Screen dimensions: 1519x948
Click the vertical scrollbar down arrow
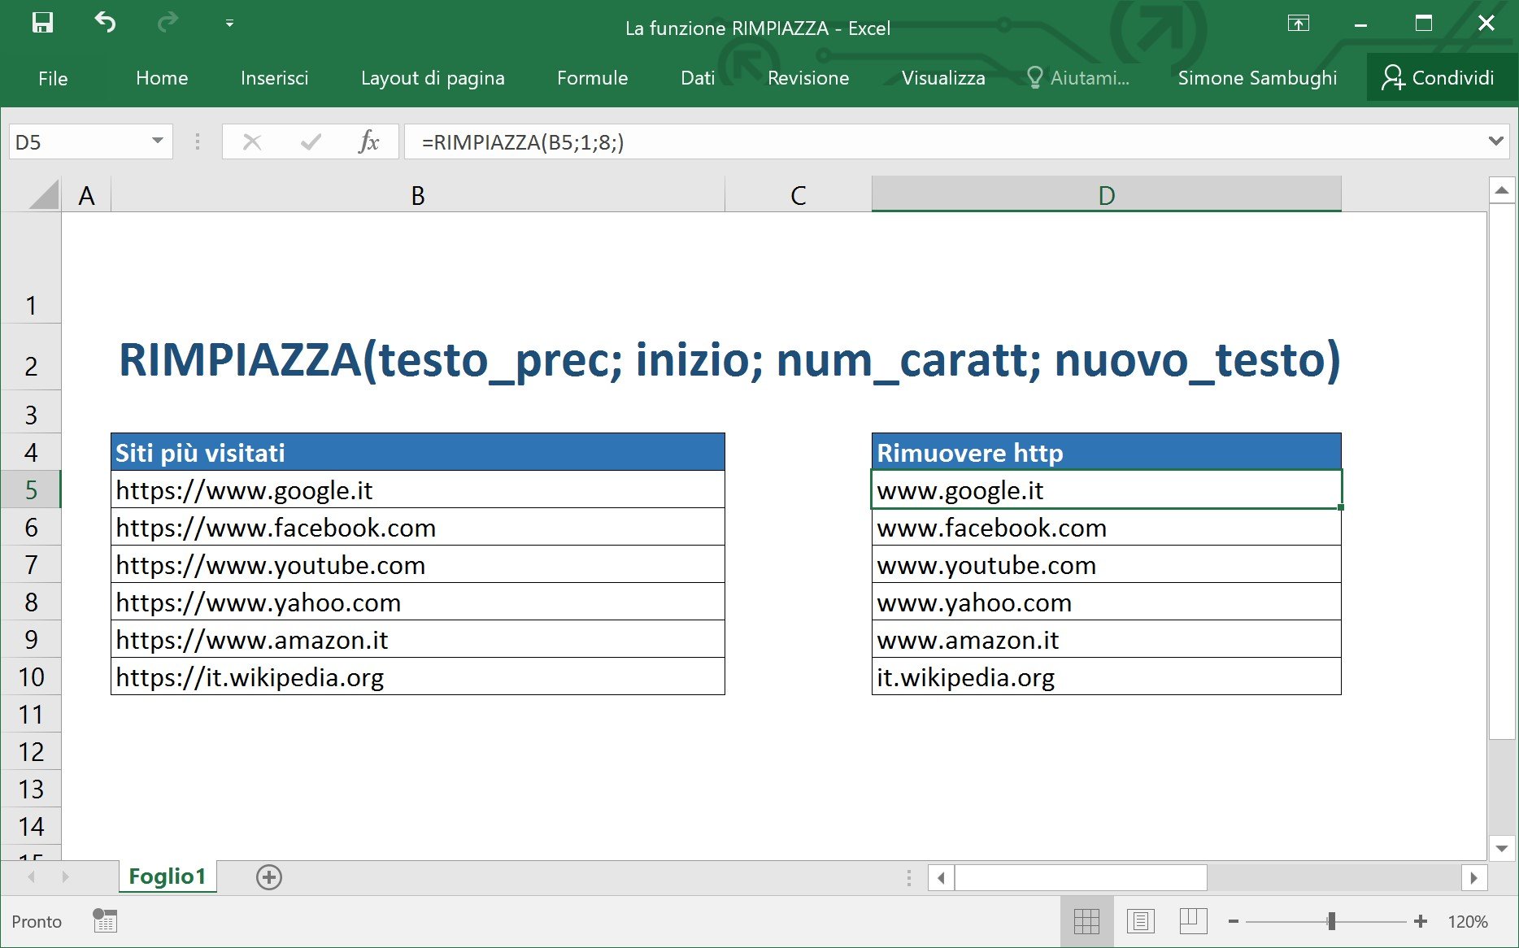1501,848
